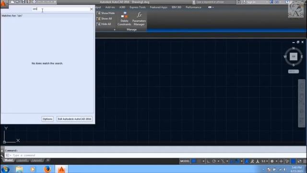Viewport: 307px width, 173px height.
Task: Toggle Object snap tracking in status bar
Action: click(x=232, y=161)
